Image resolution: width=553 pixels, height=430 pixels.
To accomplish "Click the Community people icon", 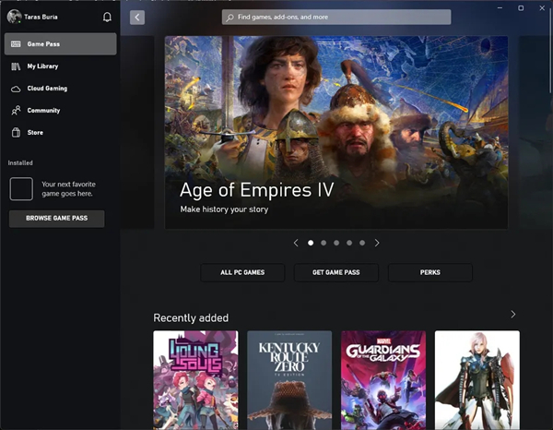I will (16, 111).
